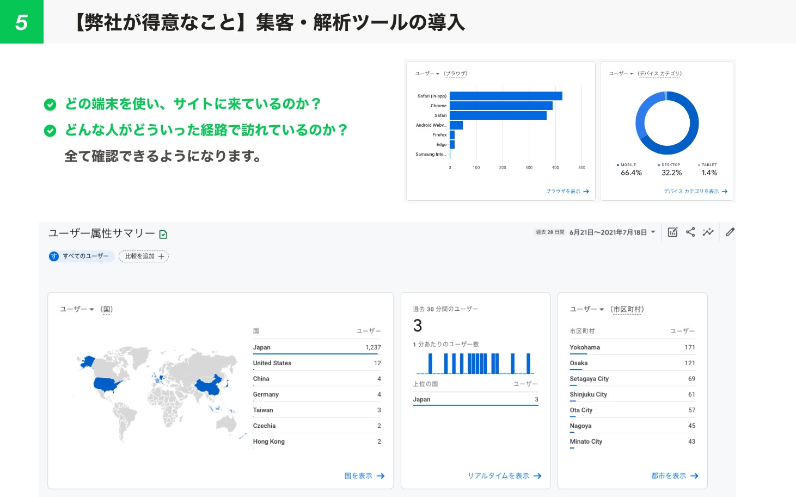
Task: Click the す avatar on the user segment chip
Action: click(54, 256)
